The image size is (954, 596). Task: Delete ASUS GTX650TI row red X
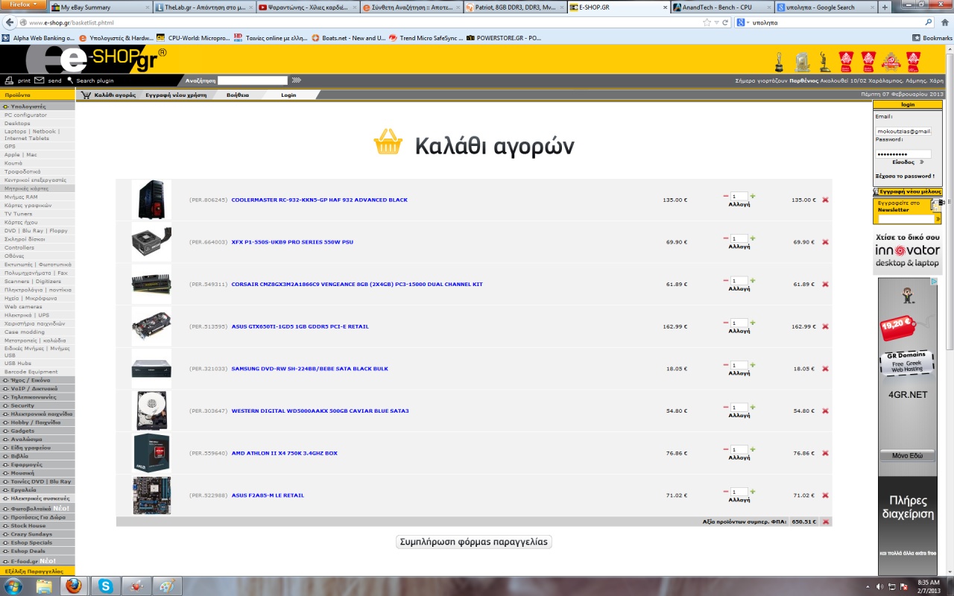pos(825,326)
